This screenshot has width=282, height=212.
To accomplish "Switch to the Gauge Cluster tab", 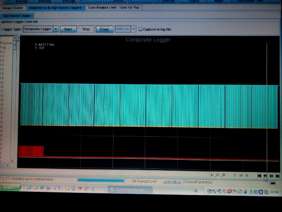I will coord(13,7).
